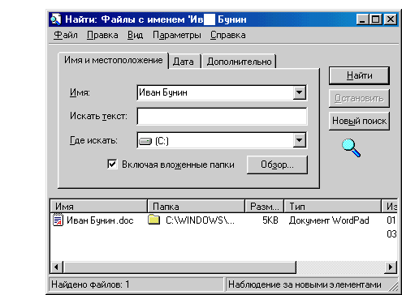Open the Параметры menu
402x295 pixels.
[x=177, y=35]
